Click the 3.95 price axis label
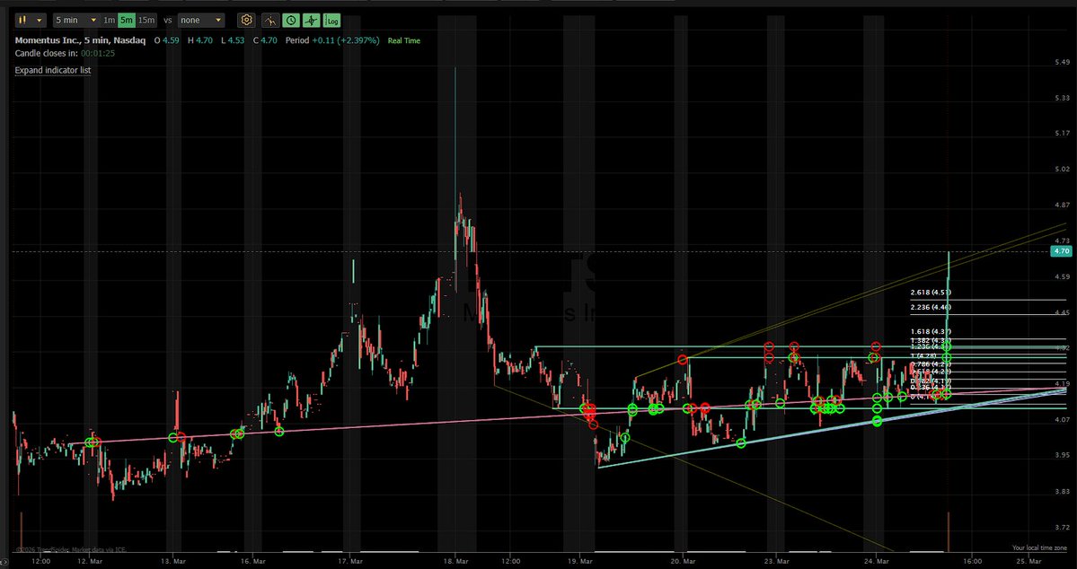 (1061, 455)
